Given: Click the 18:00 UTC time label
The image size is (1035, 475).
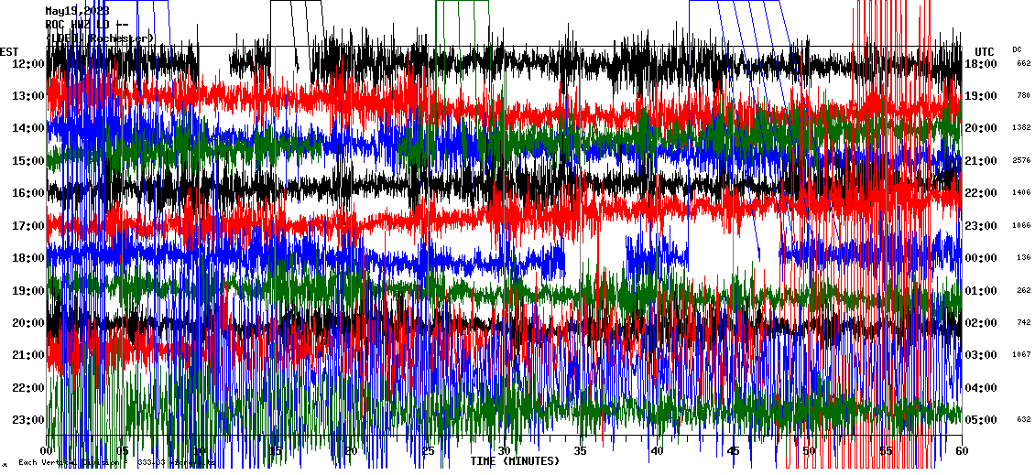Looking at the screenshot, I should pos(983,64).
